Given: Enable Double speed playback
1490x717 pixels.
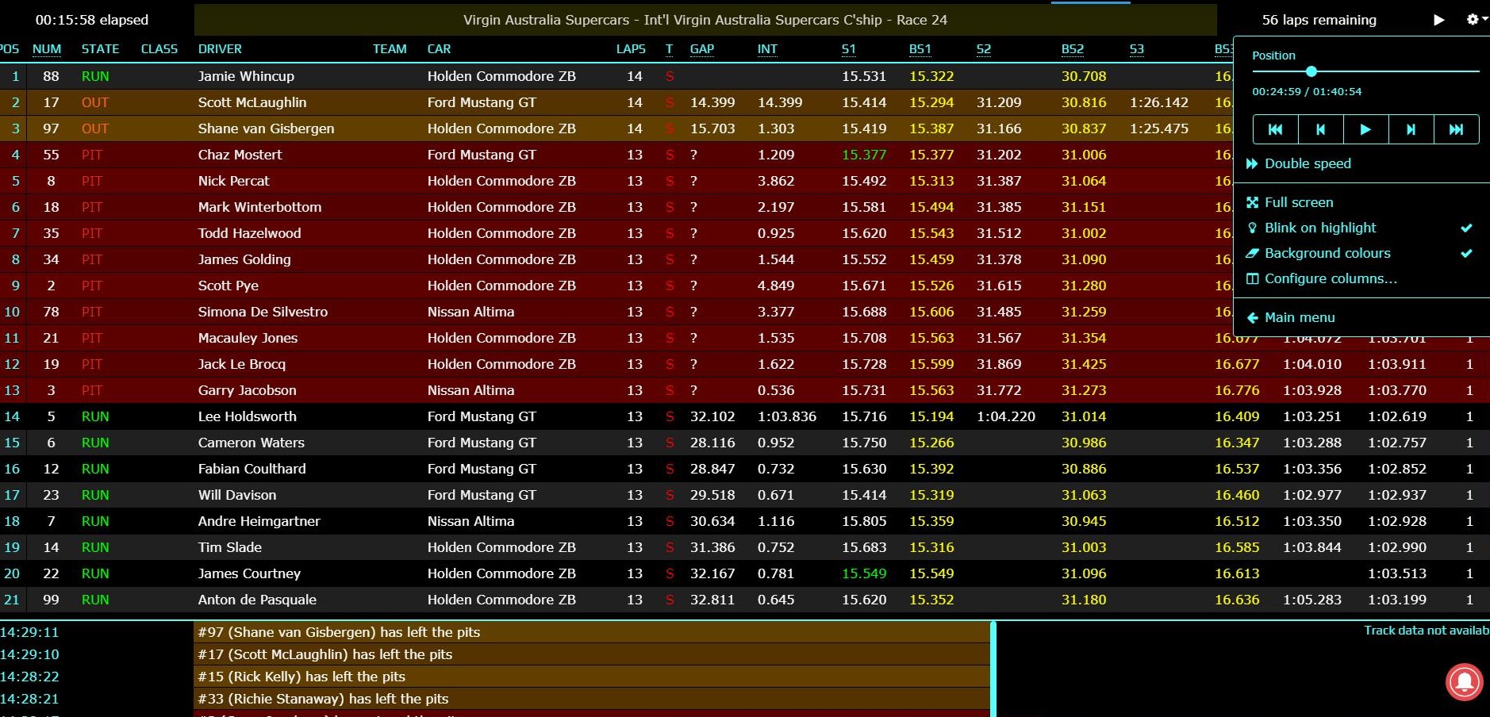Looking at the screenshot, I should (x=1298, y=163).
